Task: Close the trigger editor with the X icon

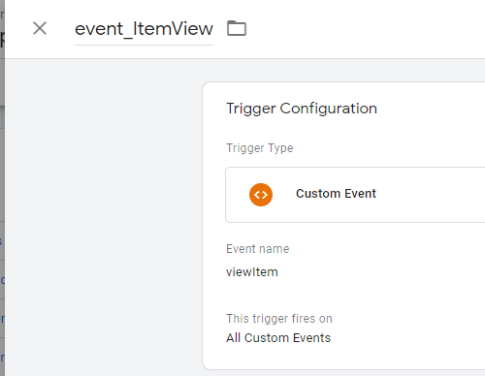Action: [40, 28]
